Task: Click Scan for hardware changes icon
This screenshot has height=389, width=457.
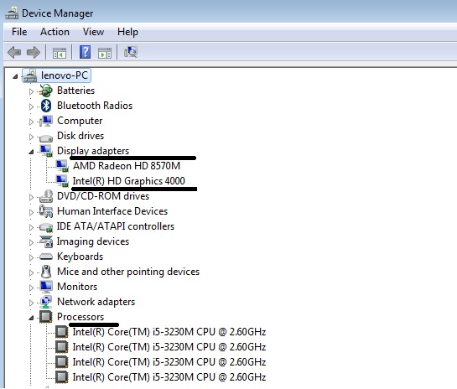Action: [131, 52]
